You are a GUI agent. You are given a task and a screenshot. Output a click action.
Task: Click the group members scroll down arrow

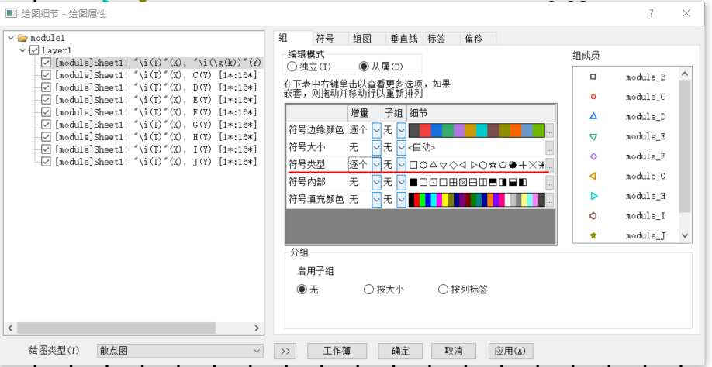pyautogui.click(x=685, y=235)
